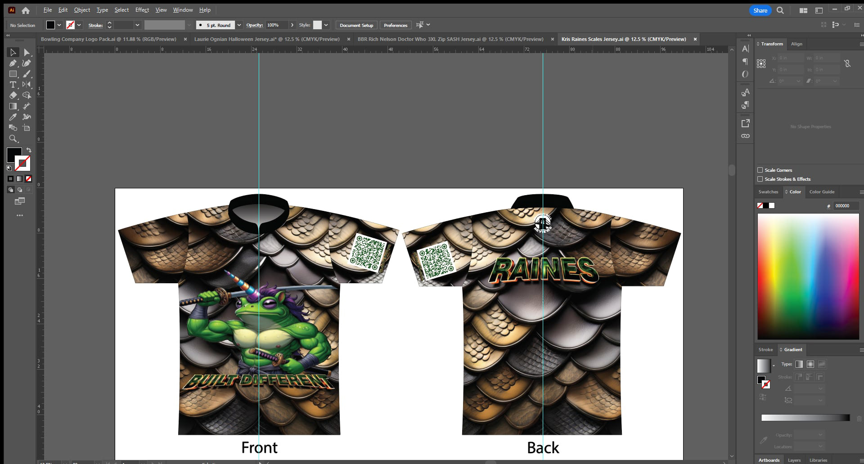This screenshot has height=464, width=864.
Task: Open the graphic Style dropdown
Action: pyautogui.click(x=326, y=25)
